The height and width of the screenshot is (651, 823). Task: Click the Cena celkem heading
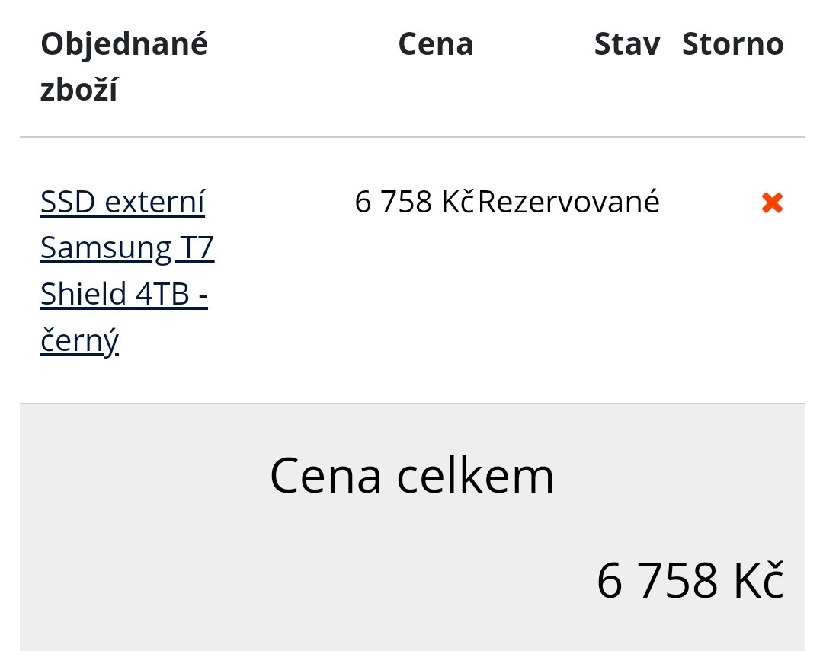tap(411, 476)
